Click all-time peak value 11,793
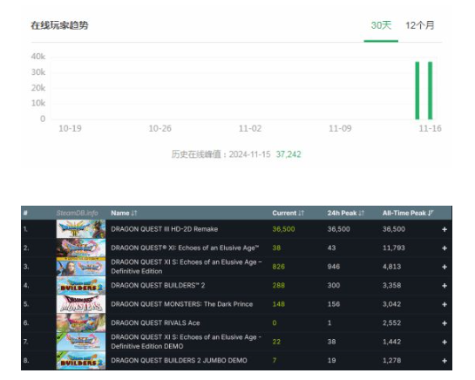Viewport: 475px width, 380px height. click(394, 248)
